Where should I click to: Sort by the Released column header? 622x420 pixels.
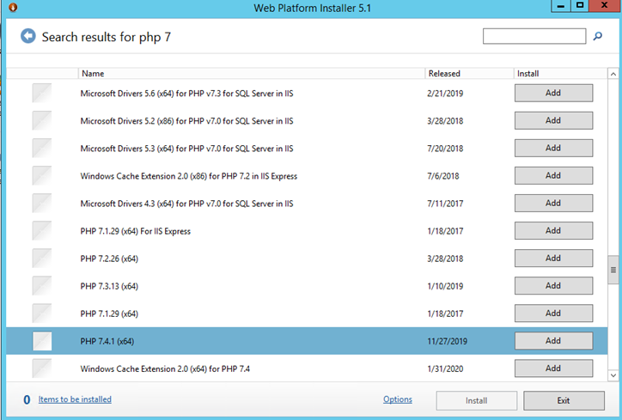coord(469,73)
